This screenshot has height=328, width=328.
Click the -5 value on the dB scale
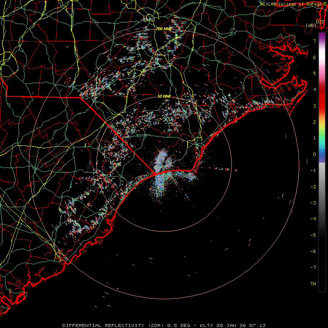(x=313, y=235)
